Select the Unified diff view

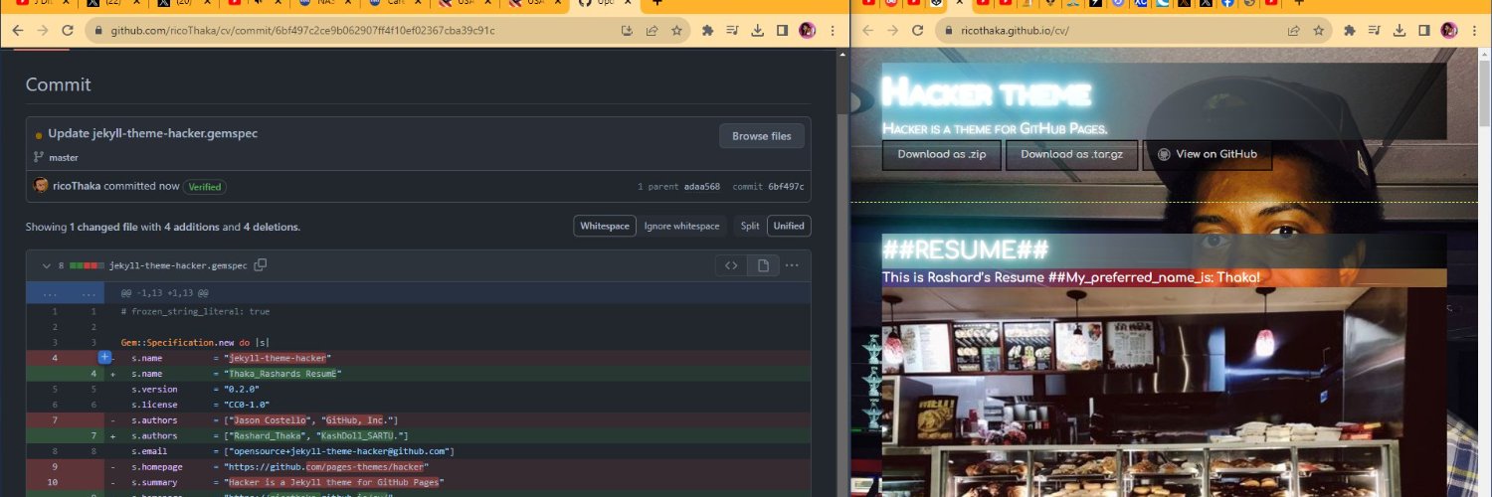(789, 226)
